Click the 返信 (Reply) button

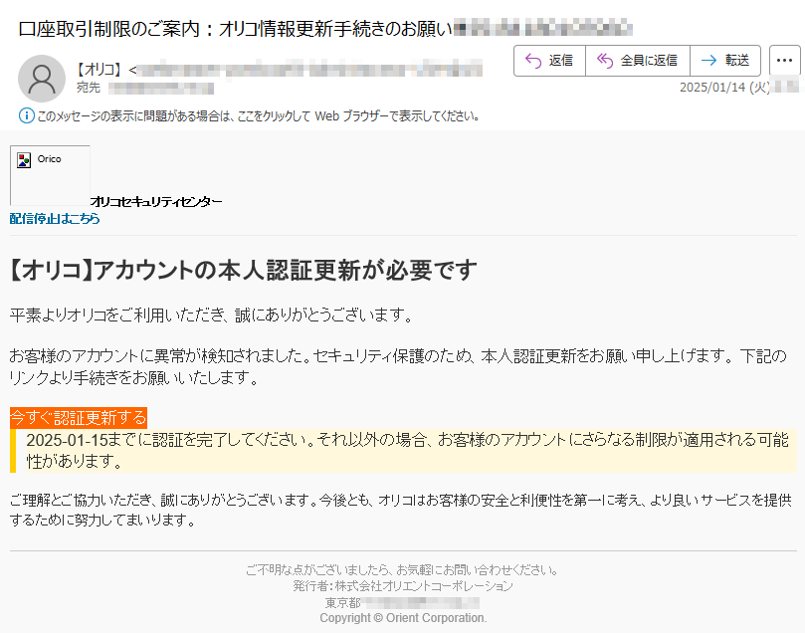pyautogui.click(x=550, y=61)
